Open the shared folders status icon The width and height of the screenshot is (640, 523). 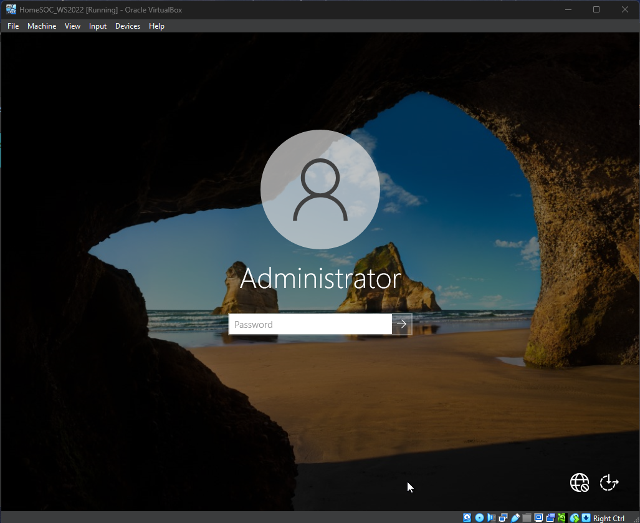click(x=527, y=517)
